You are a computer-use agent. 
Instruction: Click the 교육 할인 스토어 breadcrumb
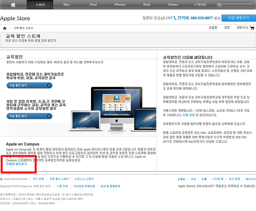(23, 28)
